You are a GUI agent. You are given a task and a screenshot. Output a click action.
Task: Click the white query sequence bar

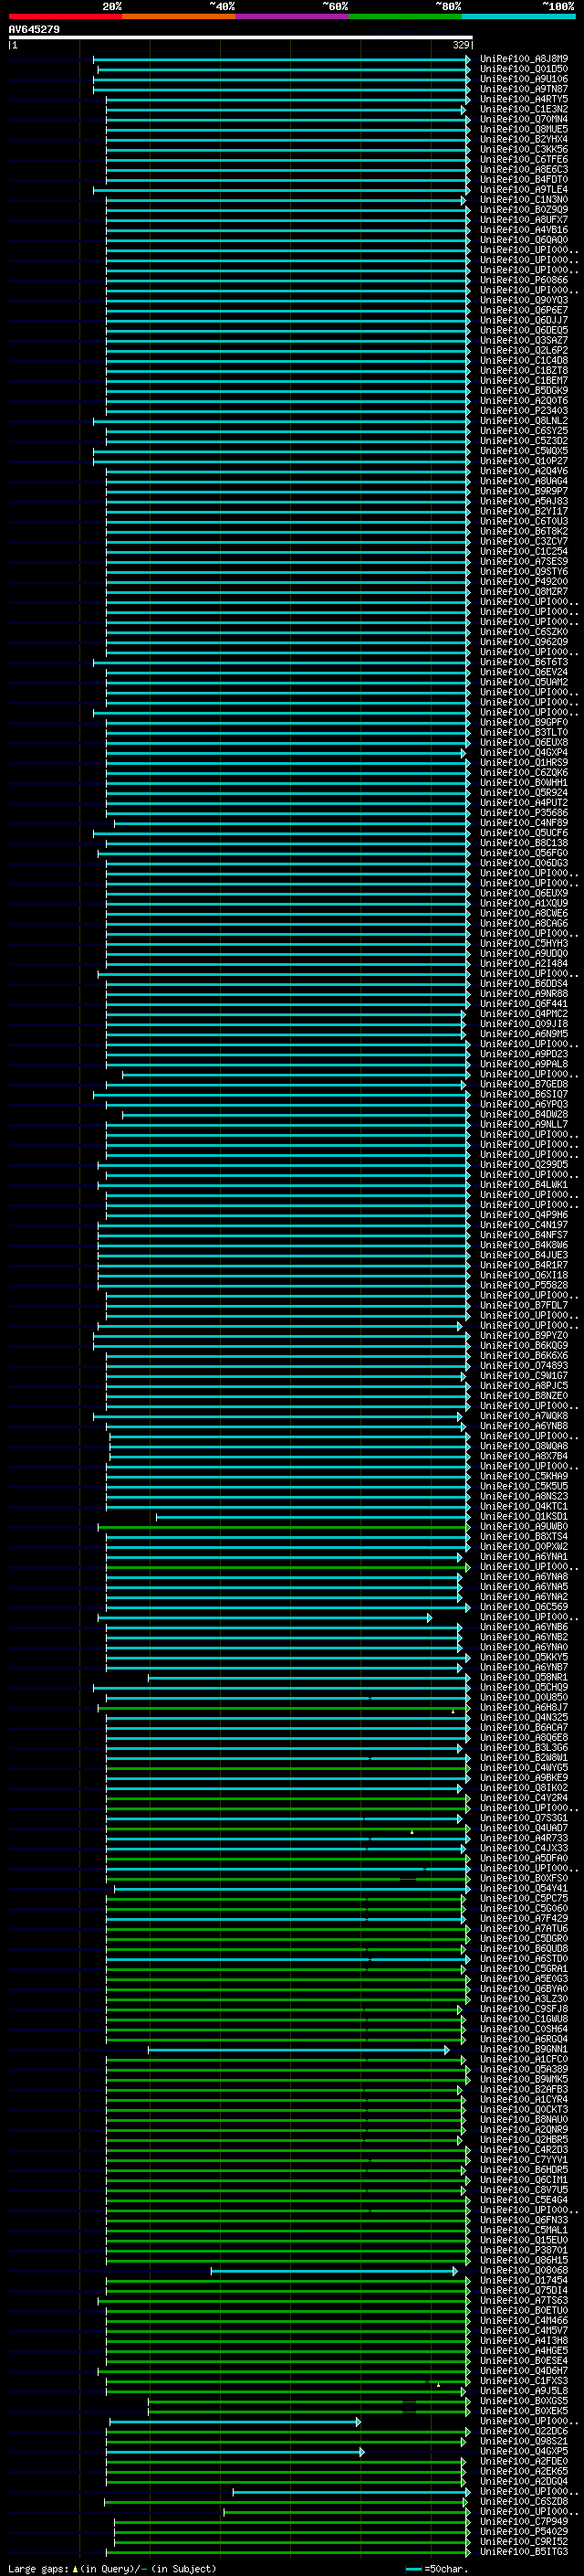point(241,37)
